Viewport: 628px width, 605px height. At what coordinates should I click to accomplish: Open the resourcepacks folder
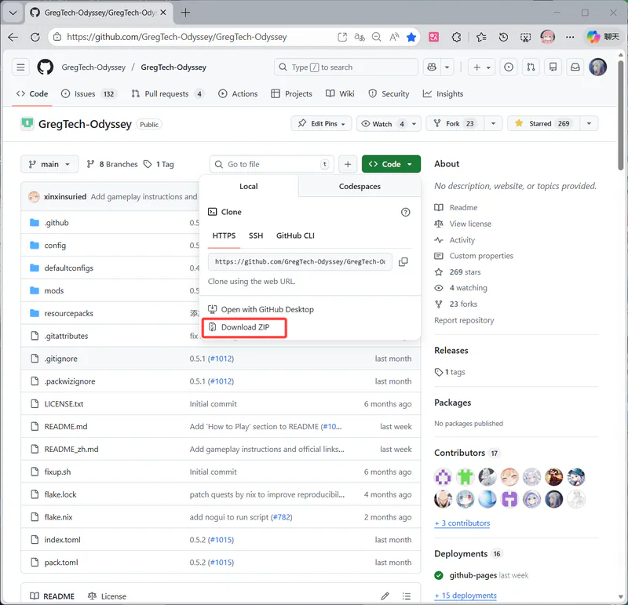tap(68, 314)
